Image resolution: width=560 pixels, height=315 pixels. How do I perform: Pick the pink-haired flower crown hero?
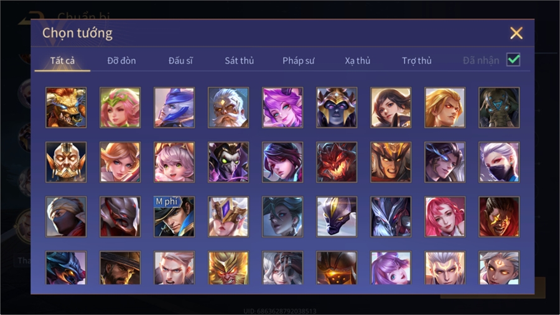(120, 108)
